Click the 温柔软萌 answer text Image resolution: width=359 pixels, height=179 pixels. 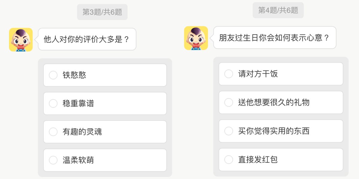tap(78, 160)
